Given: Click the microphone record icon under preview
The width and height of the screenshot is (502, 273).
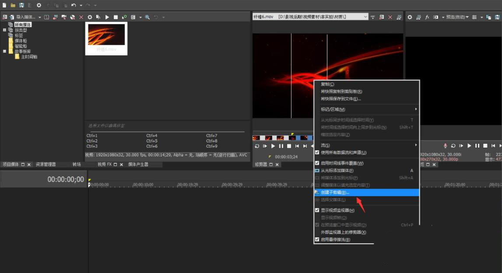Looking at the screenshot, I should click(446, 145).
